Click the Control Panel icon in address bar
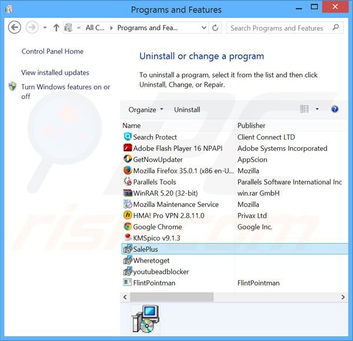The width and height of the screenshot is (353, 341). tap(68, 28)
